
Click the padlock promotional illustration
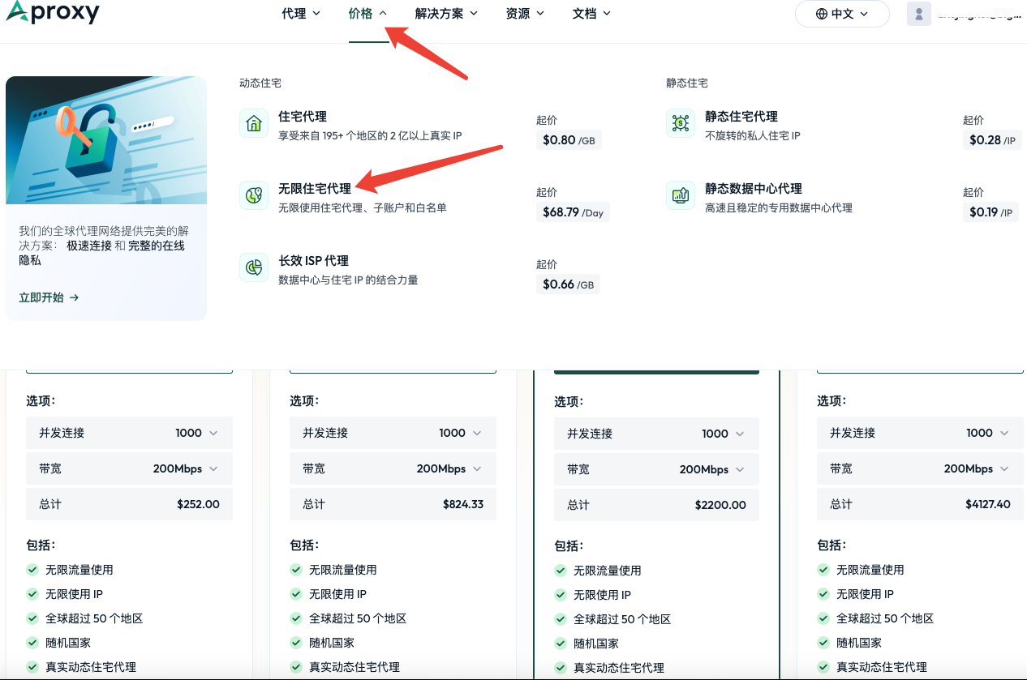click(106, 140)
